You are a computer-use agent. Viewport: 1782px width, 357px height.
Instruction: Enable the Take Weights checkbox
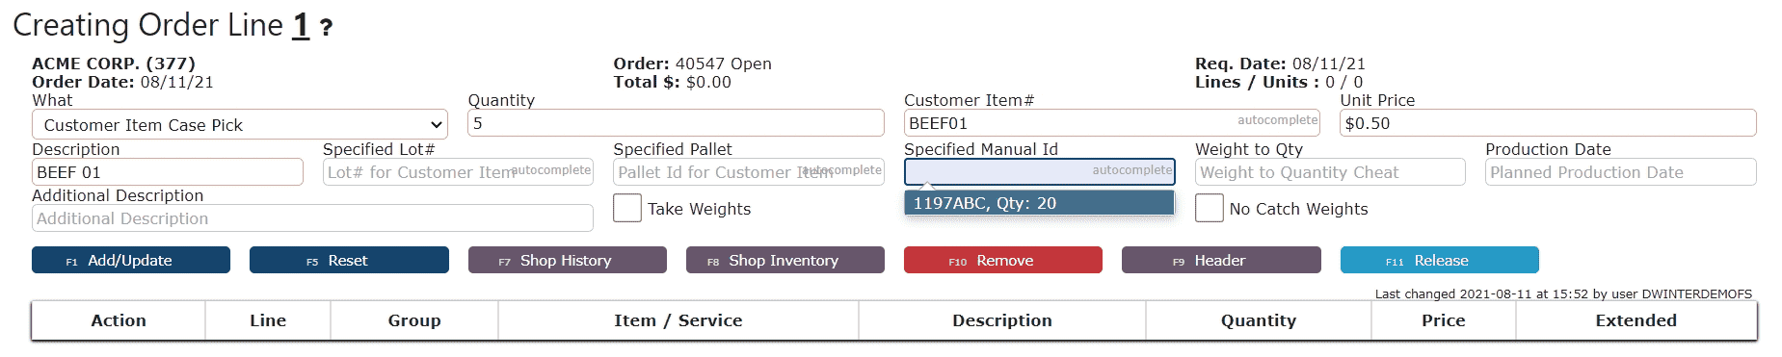[x=627, y=208]
